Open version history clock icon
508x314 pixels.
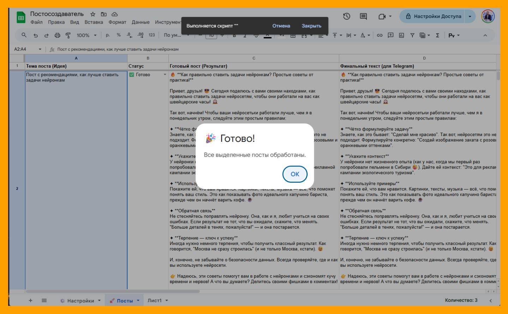(x=346, y=16)
